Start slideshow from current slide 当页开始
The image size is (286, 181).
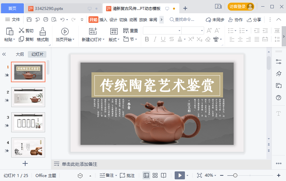coord(65,35)
